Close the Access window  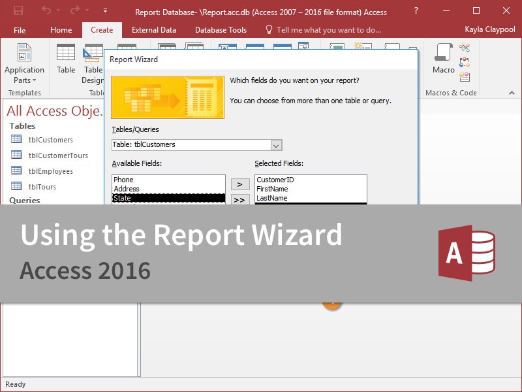pos(506,10)
